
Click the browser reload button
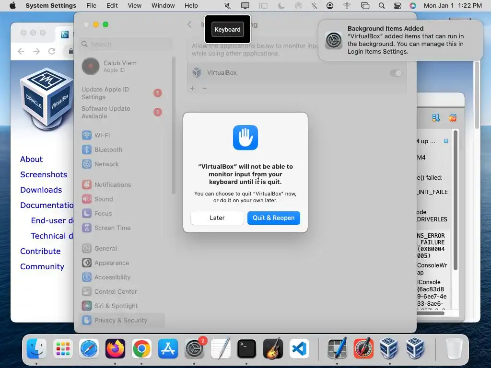52,51
